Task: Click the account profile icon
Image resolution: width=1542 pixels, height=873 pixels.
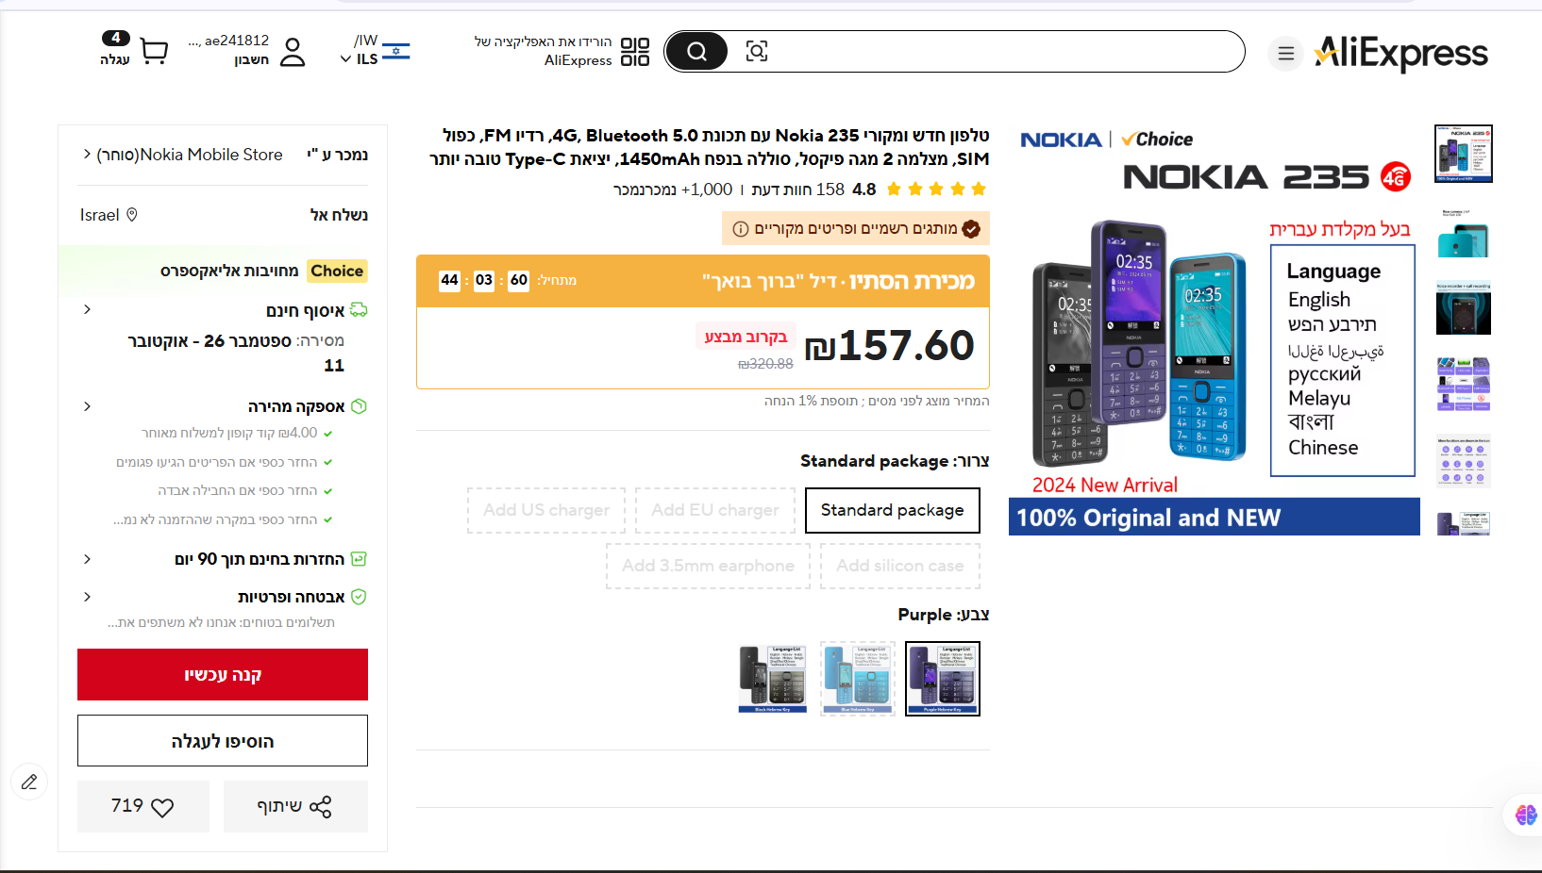Action: coord(293,51)
